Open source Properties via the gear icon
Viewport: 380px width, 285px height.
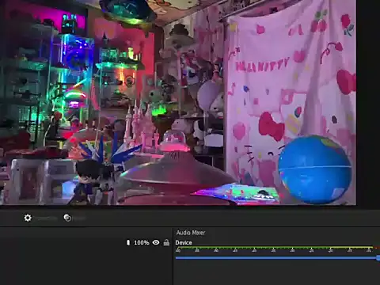point(28,218)
